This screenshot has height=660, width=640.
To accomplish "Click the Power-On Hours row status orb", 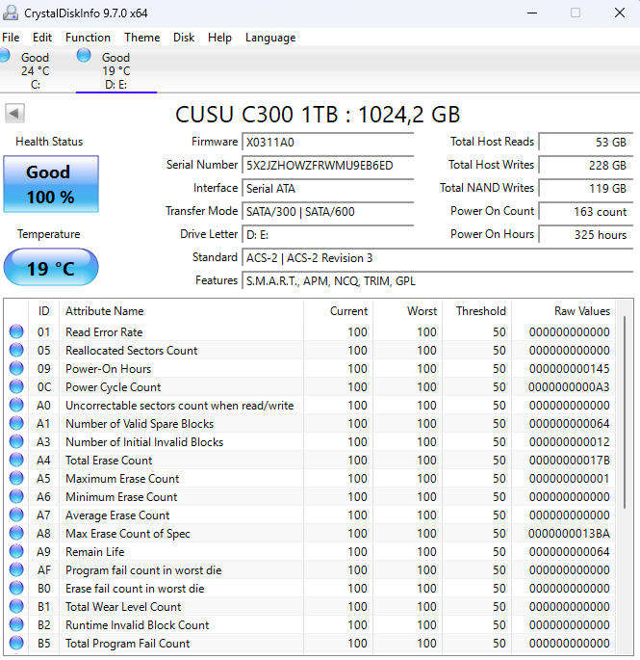I will [x=16, y=369].
